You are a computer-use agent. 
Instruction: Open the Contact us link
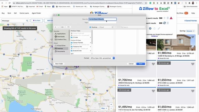click(154, 36)
